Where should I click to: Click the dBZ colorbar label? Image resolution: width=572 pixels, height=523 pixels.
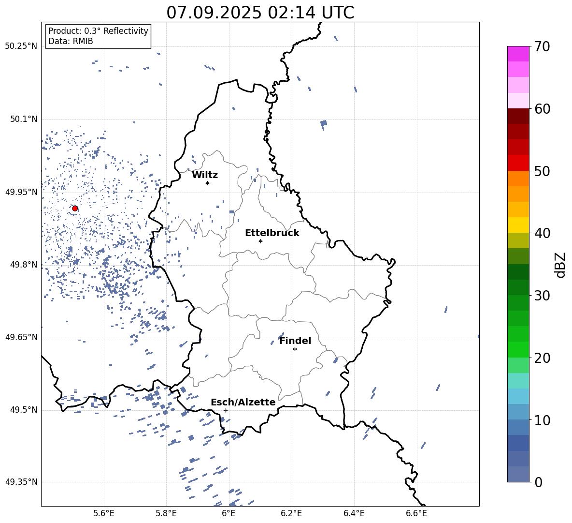561,265
